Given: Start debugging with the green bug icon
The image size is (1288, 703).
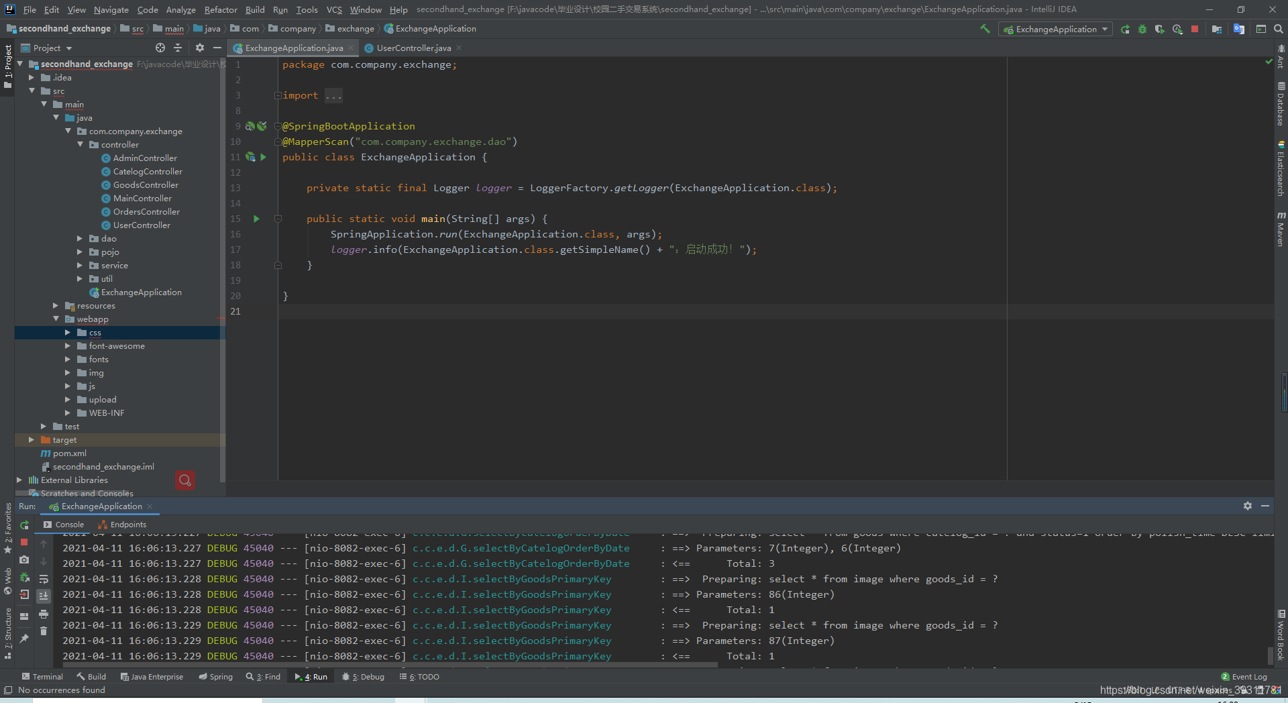Looking at the screenshot, I should (x=1142, y=29).
